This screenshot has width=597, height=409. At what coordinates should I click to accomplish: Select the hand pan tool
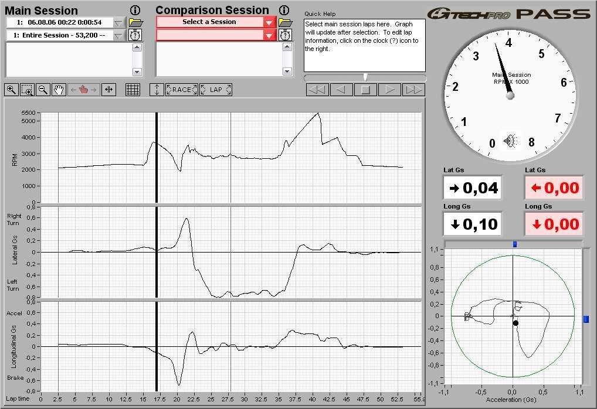click(x=59, y=90)
